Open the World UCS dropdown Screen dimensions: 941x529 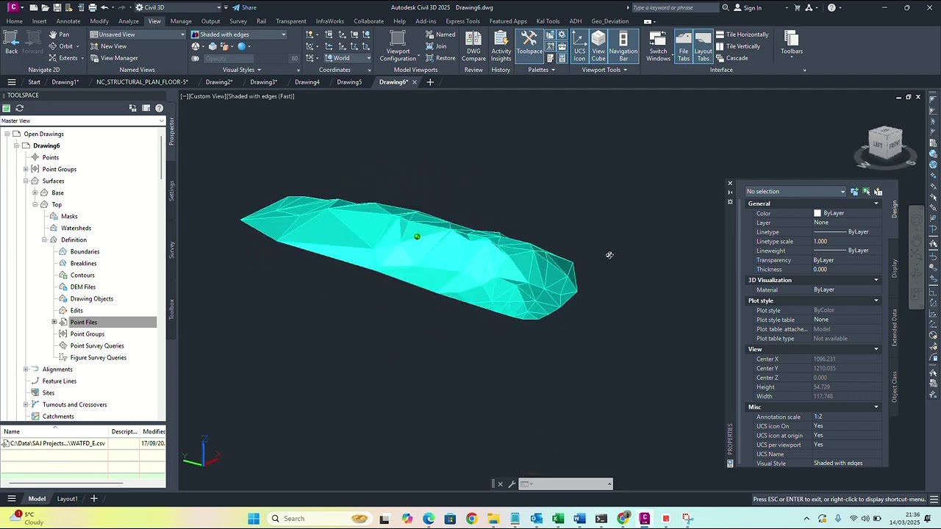pos(348,58)
